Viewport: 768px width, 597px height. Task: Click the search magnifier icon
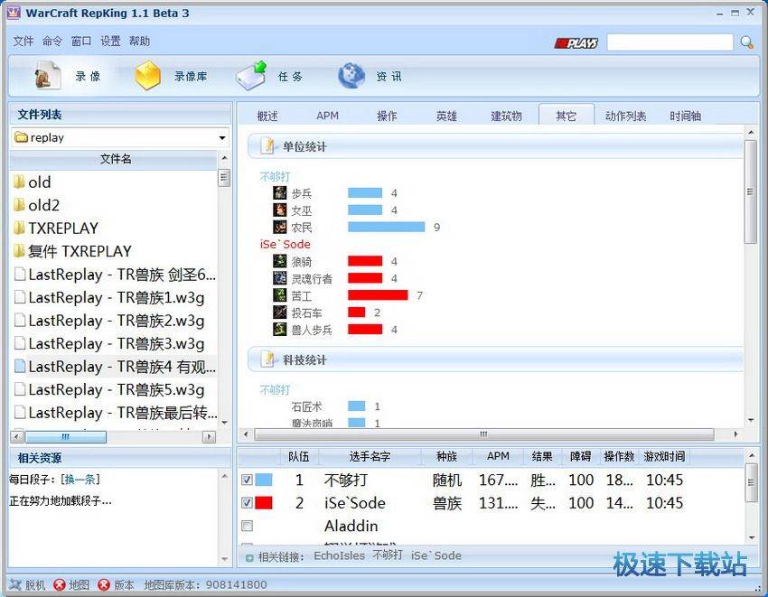pos(746,42)
